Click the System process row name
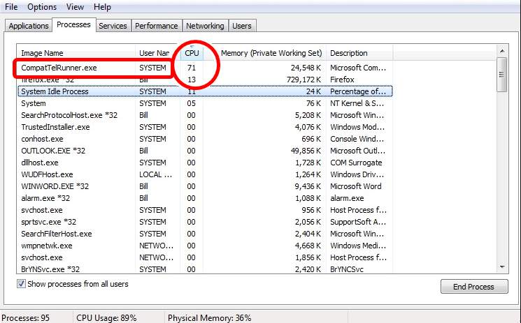521x323 pixels. click(34, 103)
